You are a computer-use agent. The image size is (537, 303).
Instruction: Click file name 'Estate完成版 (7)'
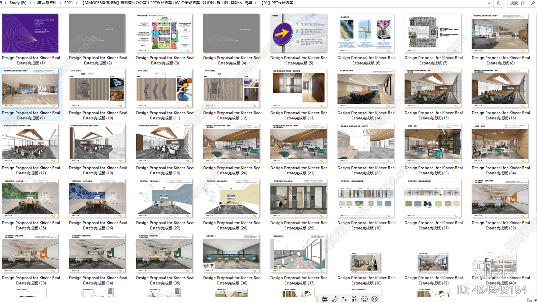pos(434,60)
